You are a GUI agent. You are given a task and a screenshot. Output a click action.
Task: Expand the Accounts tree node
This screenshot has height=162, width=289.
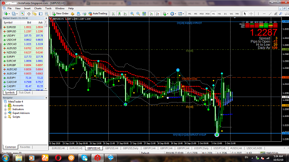6,105
